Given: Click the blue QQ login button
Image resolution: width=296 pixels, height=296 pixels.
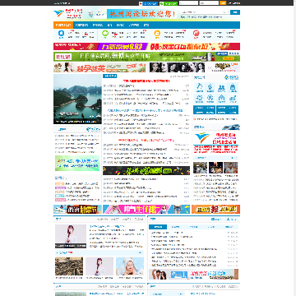Looking at the screenshot, I should coord(149,3).
